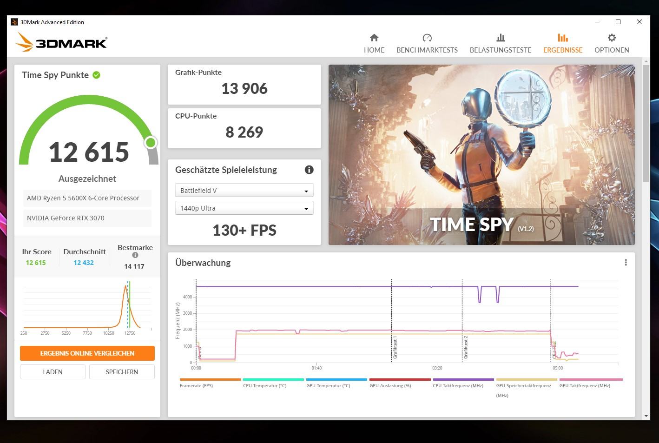Click 3DMark title bar app icon
The image size is (659, 443).
[x=14, y=22]
